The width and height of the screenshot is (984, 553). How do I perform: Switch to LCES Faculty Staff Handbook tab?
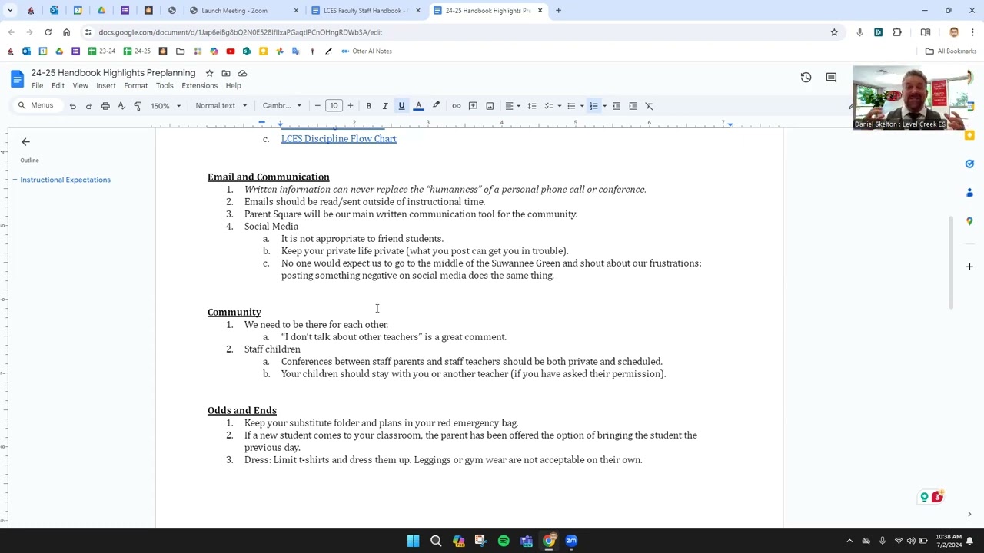pos(365,11)
